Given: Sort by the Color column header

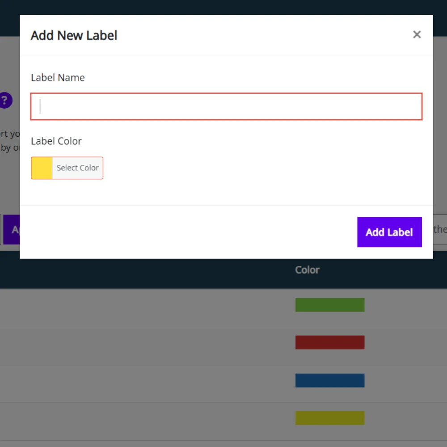Looking at the screenshot, I should point(307,270).
